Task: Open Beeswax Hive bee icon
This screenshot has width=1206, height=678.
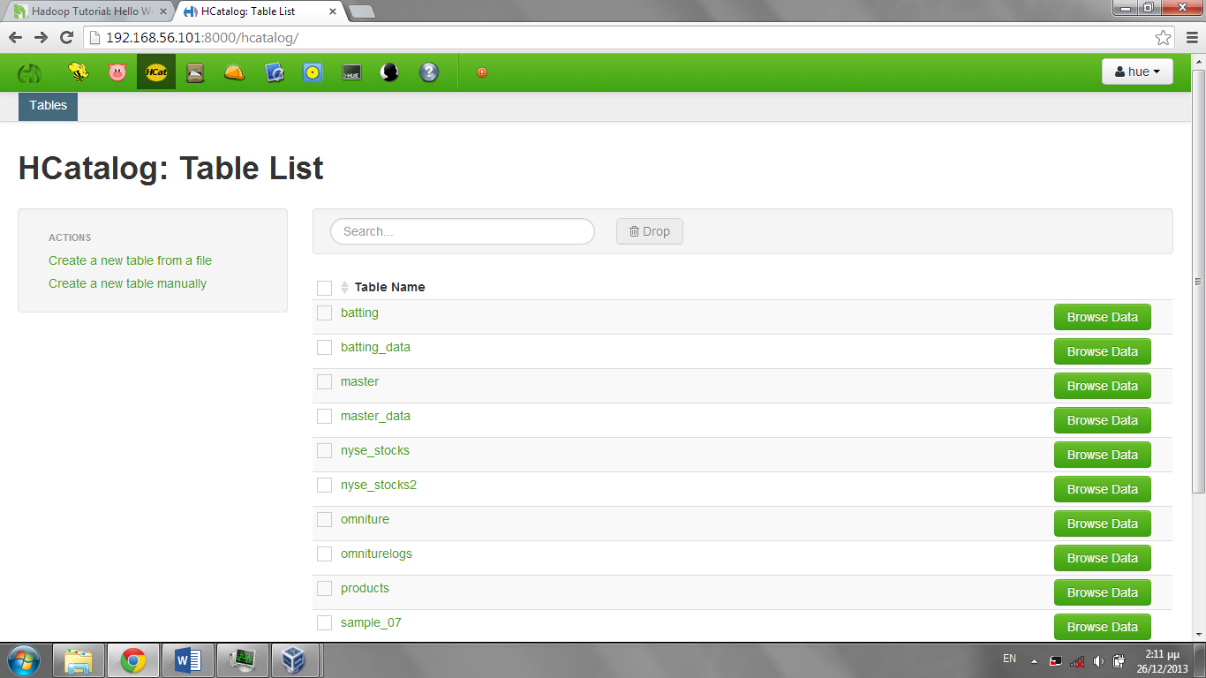Action: [x=79, y=72]
